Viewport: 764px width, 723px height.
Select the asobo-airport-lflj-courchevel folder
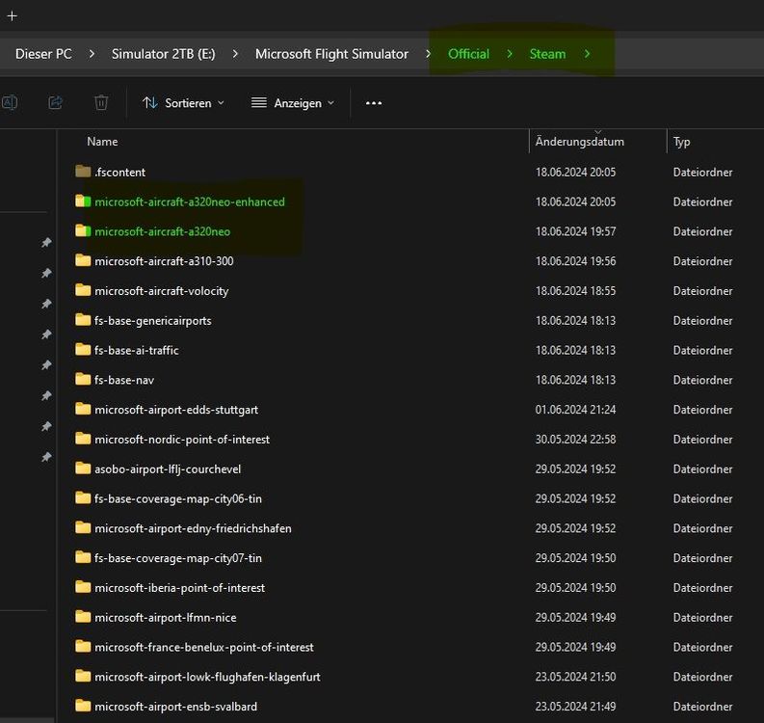click(167, 469)
